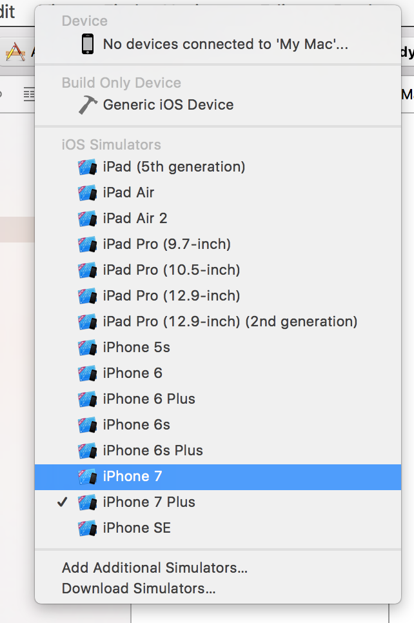Choose iPhone 6 simulator
The width and height of the screenshot is (414, 623).
pos(218,373)
